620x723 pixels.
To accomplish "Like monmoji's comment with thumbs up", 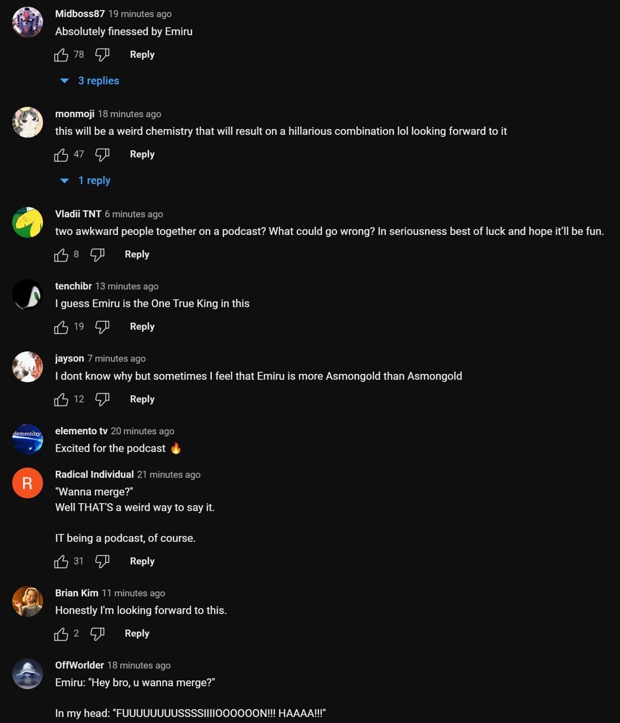I will point(61,155).
